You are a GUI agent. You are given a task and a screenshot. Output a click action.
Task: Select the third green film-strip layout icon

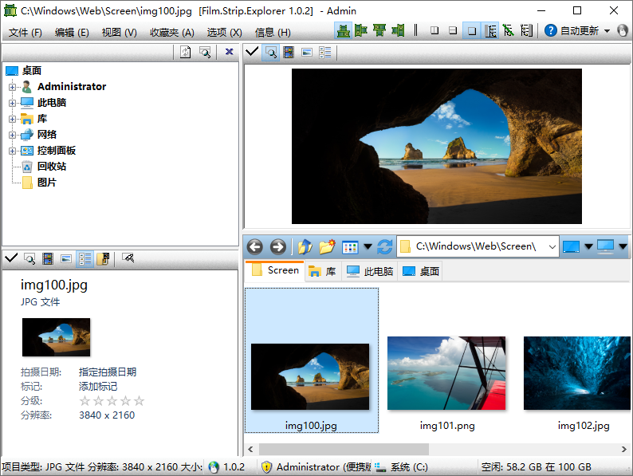tap(379, 30)
